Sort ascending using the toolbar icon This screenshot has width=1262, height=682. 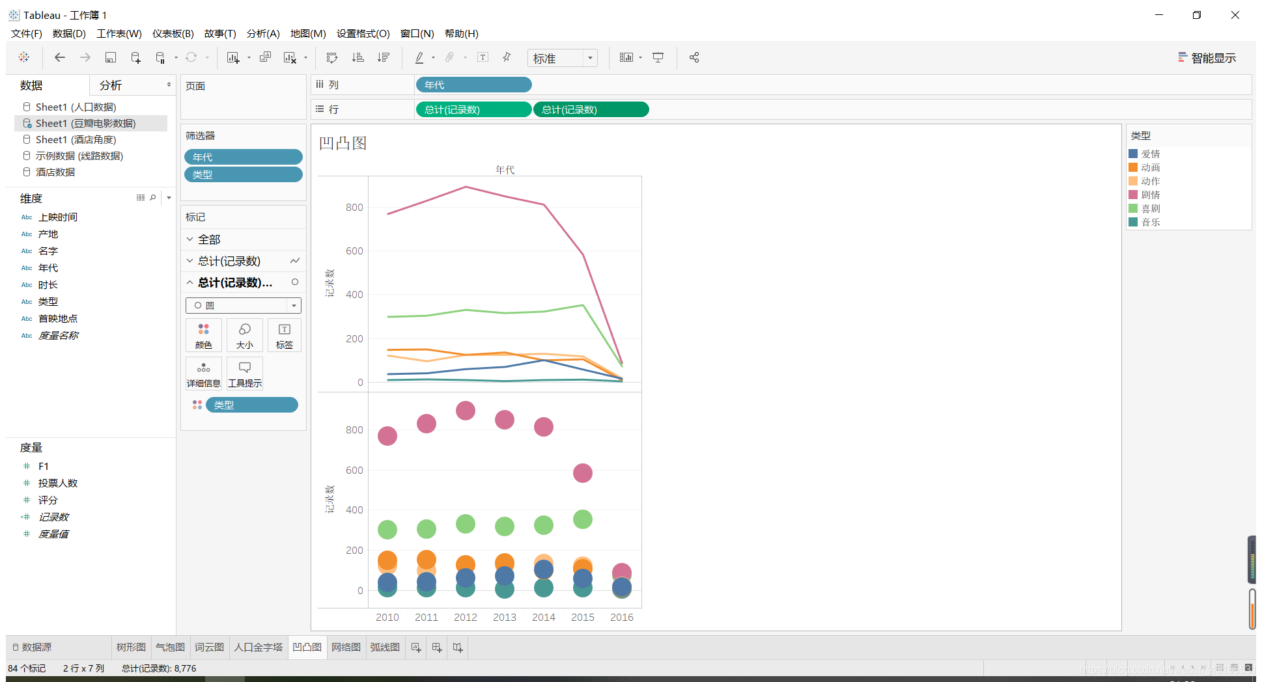tap(358, 57)
